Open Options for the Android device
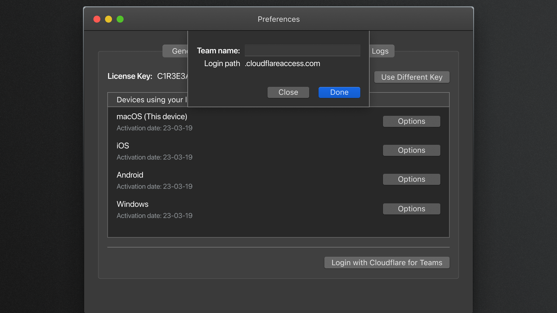 pyautogui.click(x=411, y=179)
